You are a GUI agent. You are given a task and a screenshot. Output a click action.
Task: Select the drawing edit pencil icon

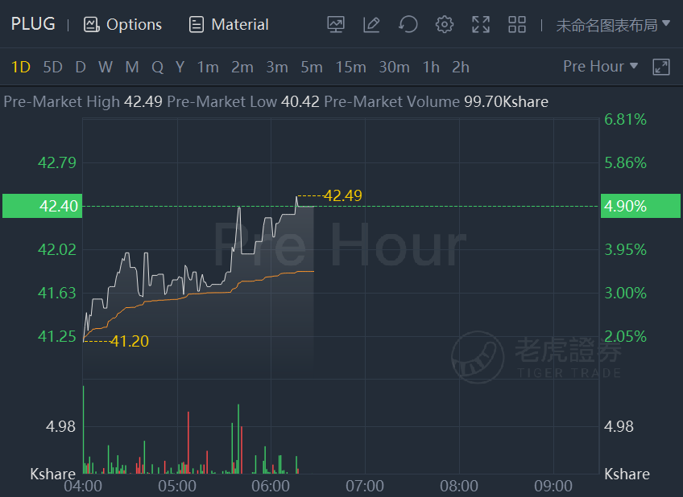click(371, 24)
